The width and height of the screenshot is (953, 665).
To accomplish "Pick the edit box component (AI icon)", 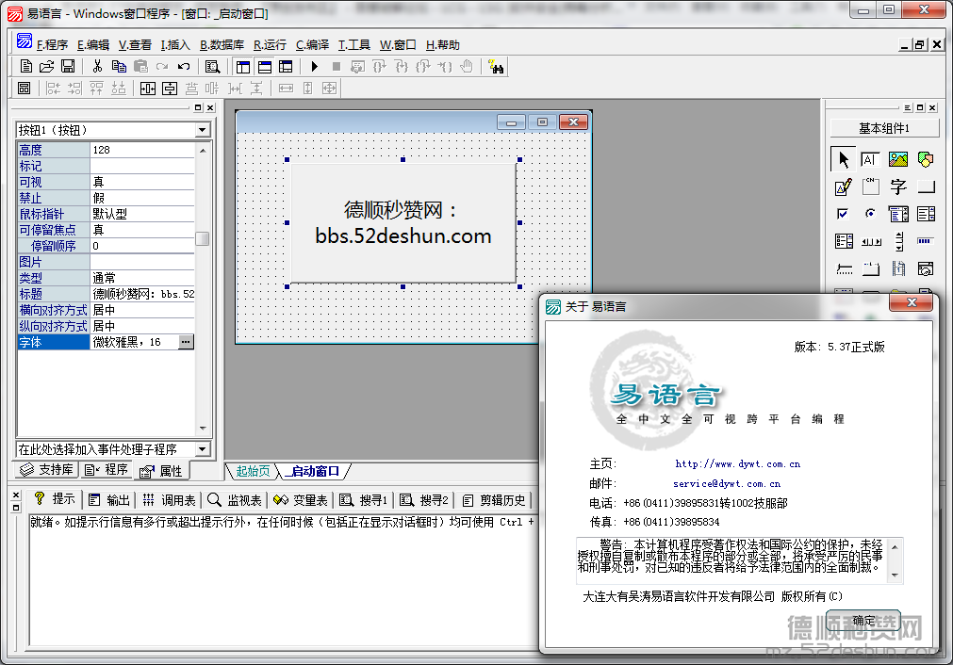I will tap(870, 160).
